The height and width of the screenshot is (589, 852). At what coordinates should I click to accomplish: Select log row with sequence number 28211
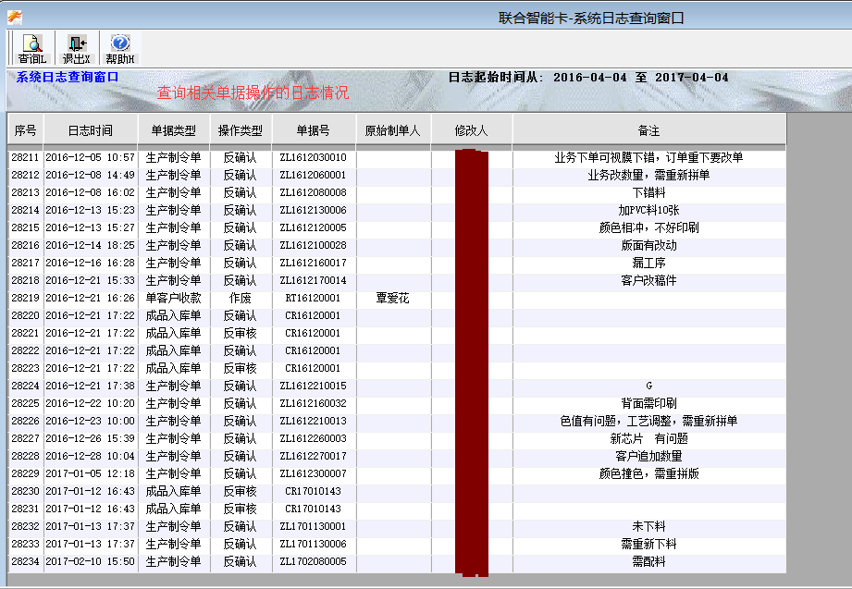point(25,158)
